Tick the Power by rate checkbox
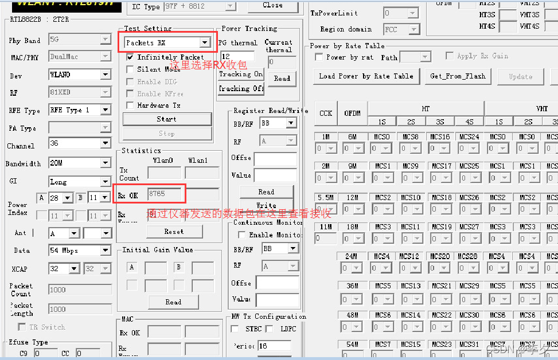558x360 pixels. [x=319, y=57]
